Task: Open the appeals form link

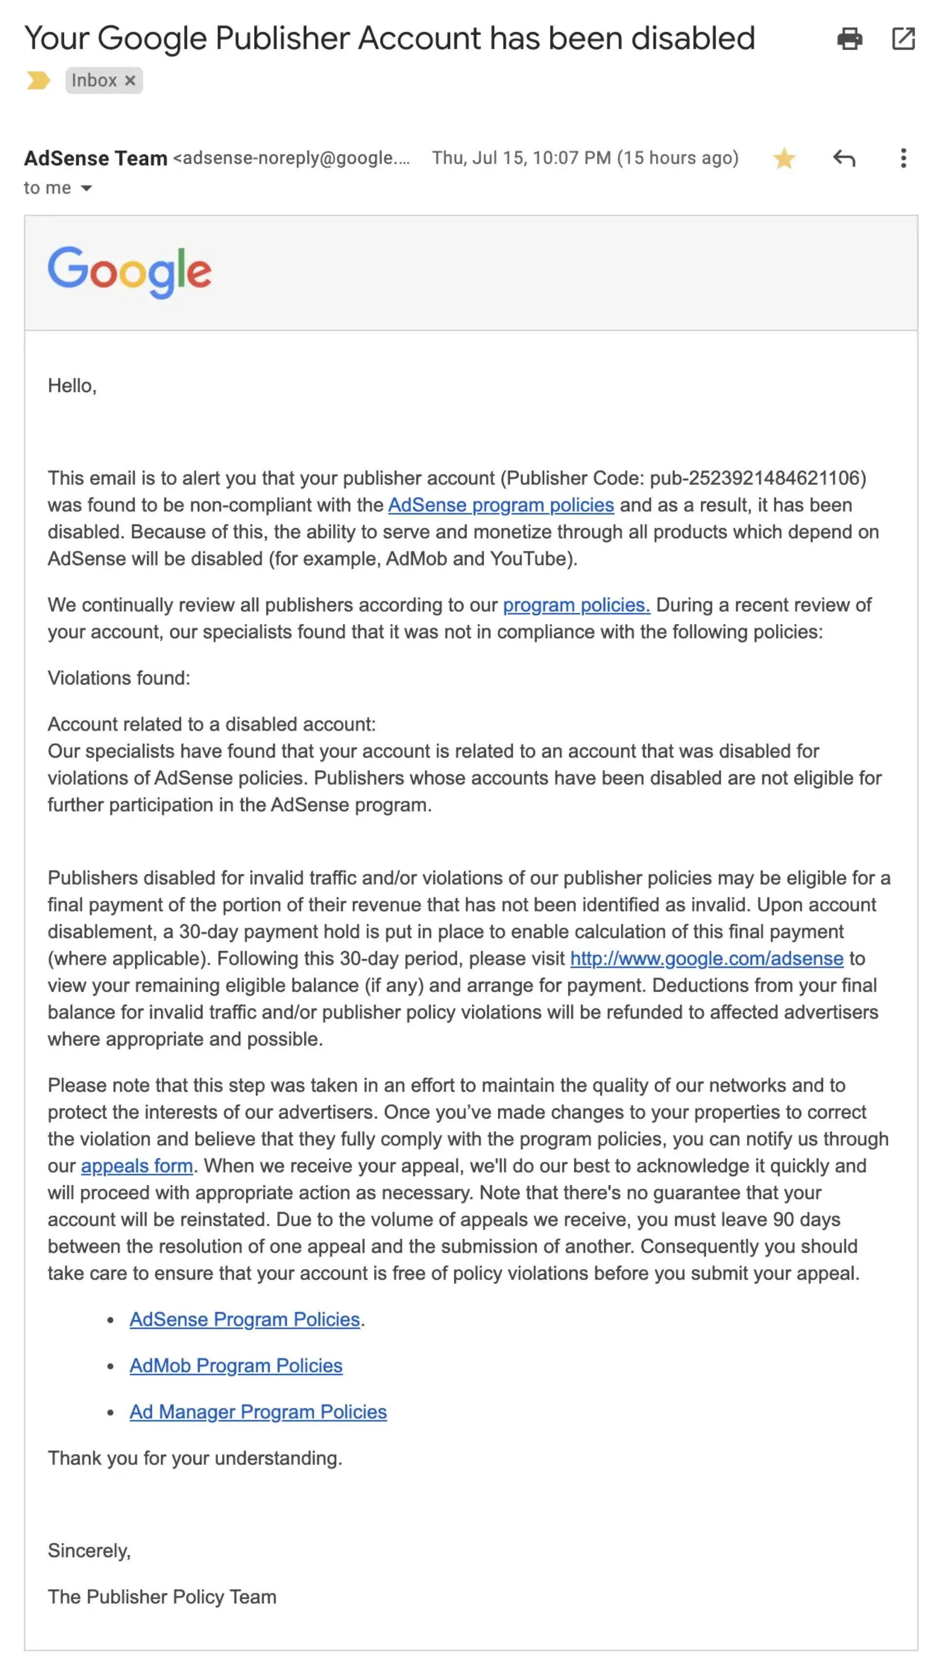Action: 137,1166
